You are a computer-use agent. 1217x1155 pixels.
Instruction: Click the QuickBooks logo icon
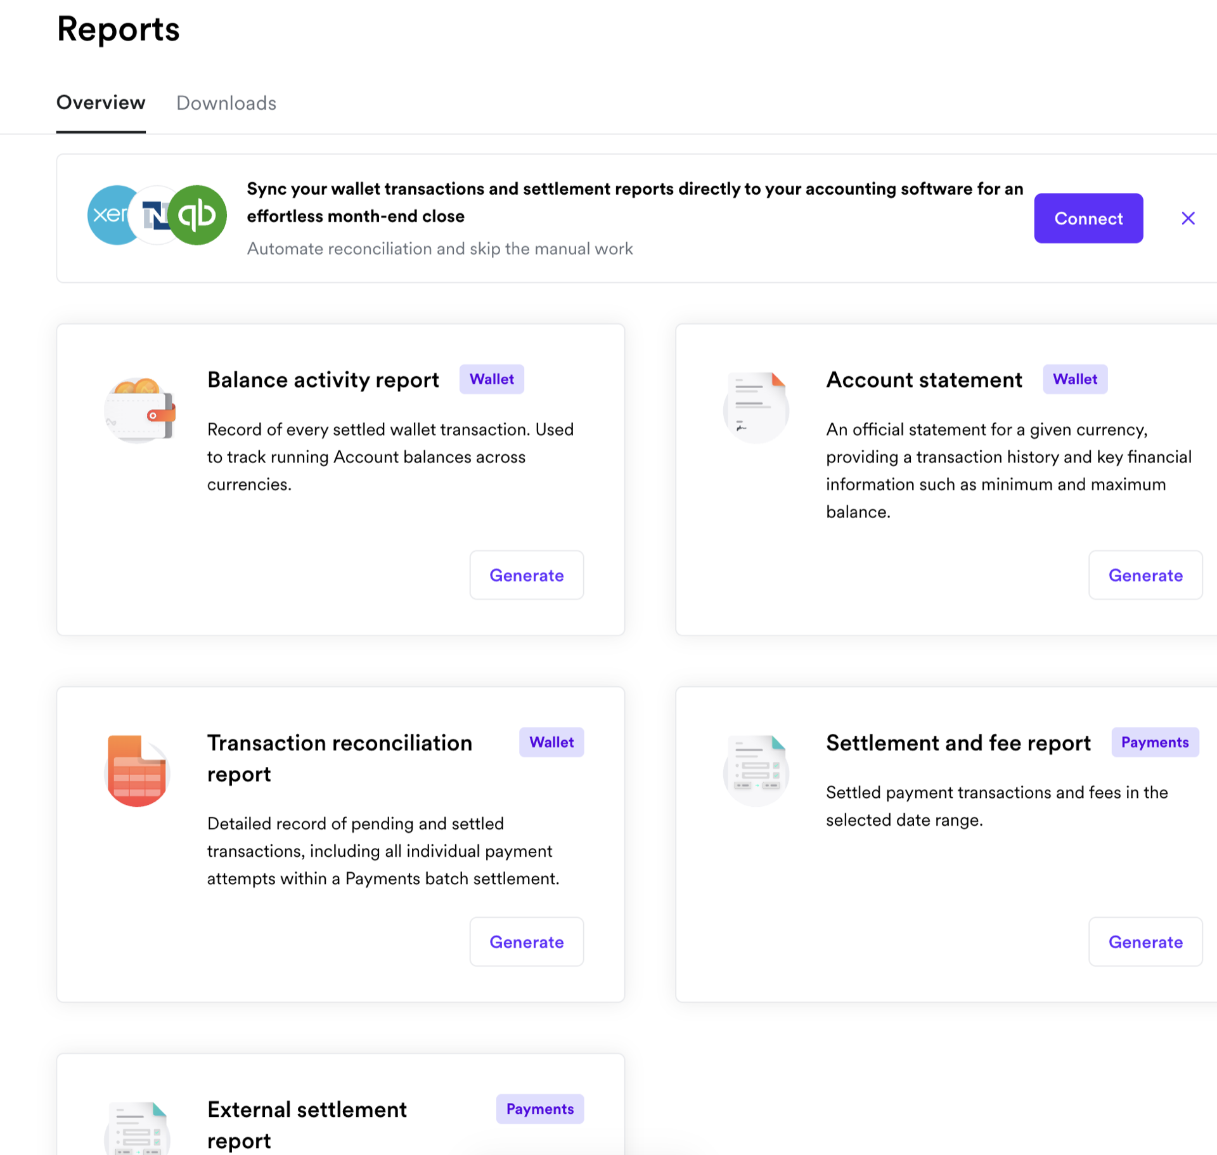198,215
